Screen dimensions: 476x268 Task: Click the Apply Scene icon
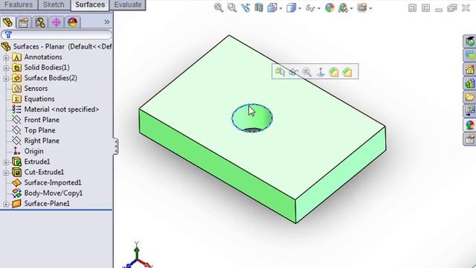point(343,8)
